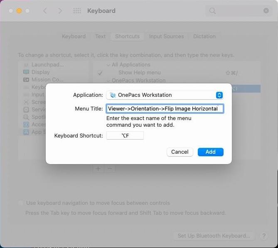Go forward with the right chevron
The image size is (278, 248).
coord(60,11)
